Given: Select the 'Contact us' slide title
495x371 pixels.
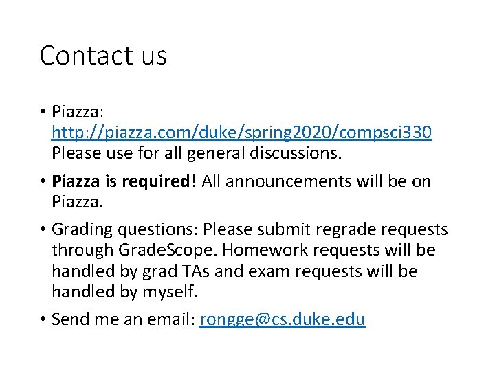Looking at the screenshot, I should click(103, 56).
